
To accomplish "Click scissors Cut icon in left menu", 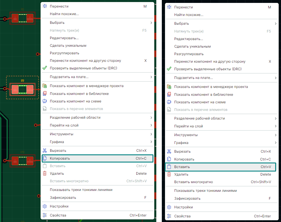I will click(x=45, y=150).
